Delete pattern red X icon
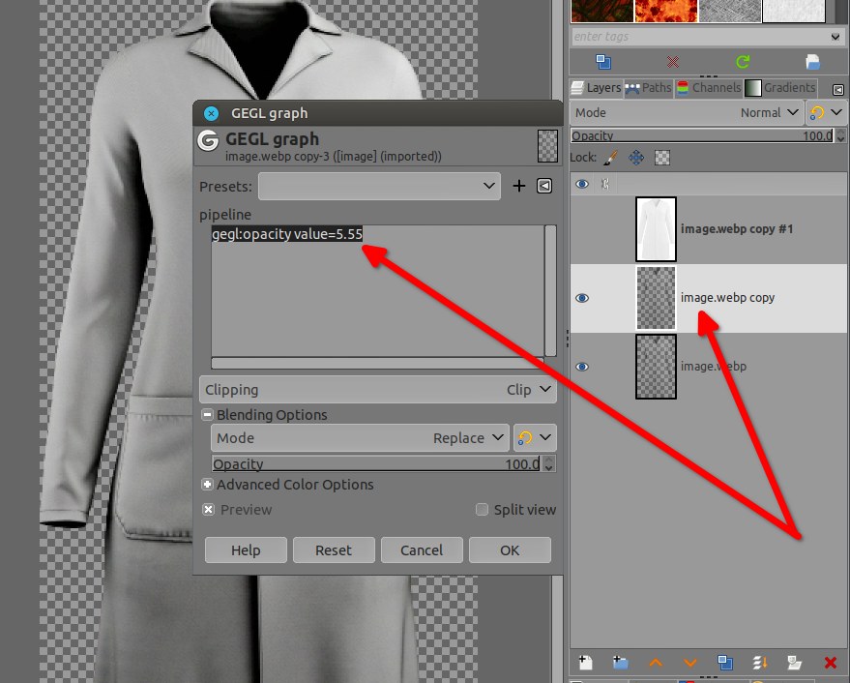The width and height of the screenshot is (850, 683). point(673,62)
